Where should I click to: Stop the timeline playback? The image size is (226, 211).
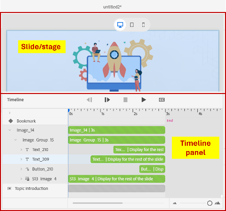125,100
